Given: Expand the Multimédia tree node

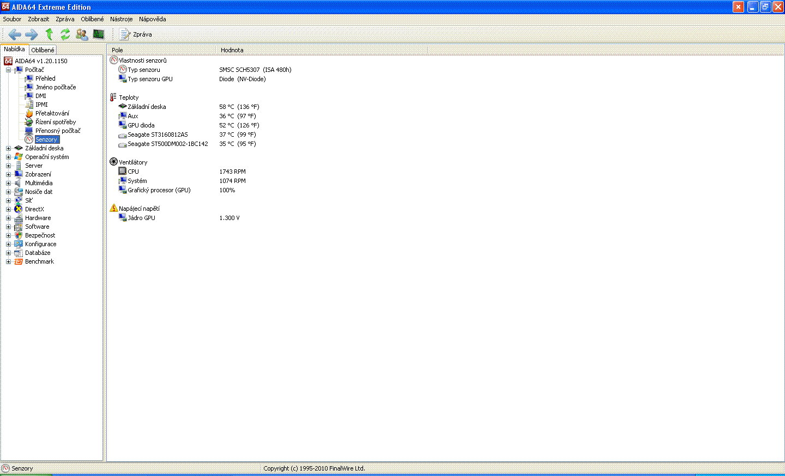Looking at the screenshot, I should point(8,183).
